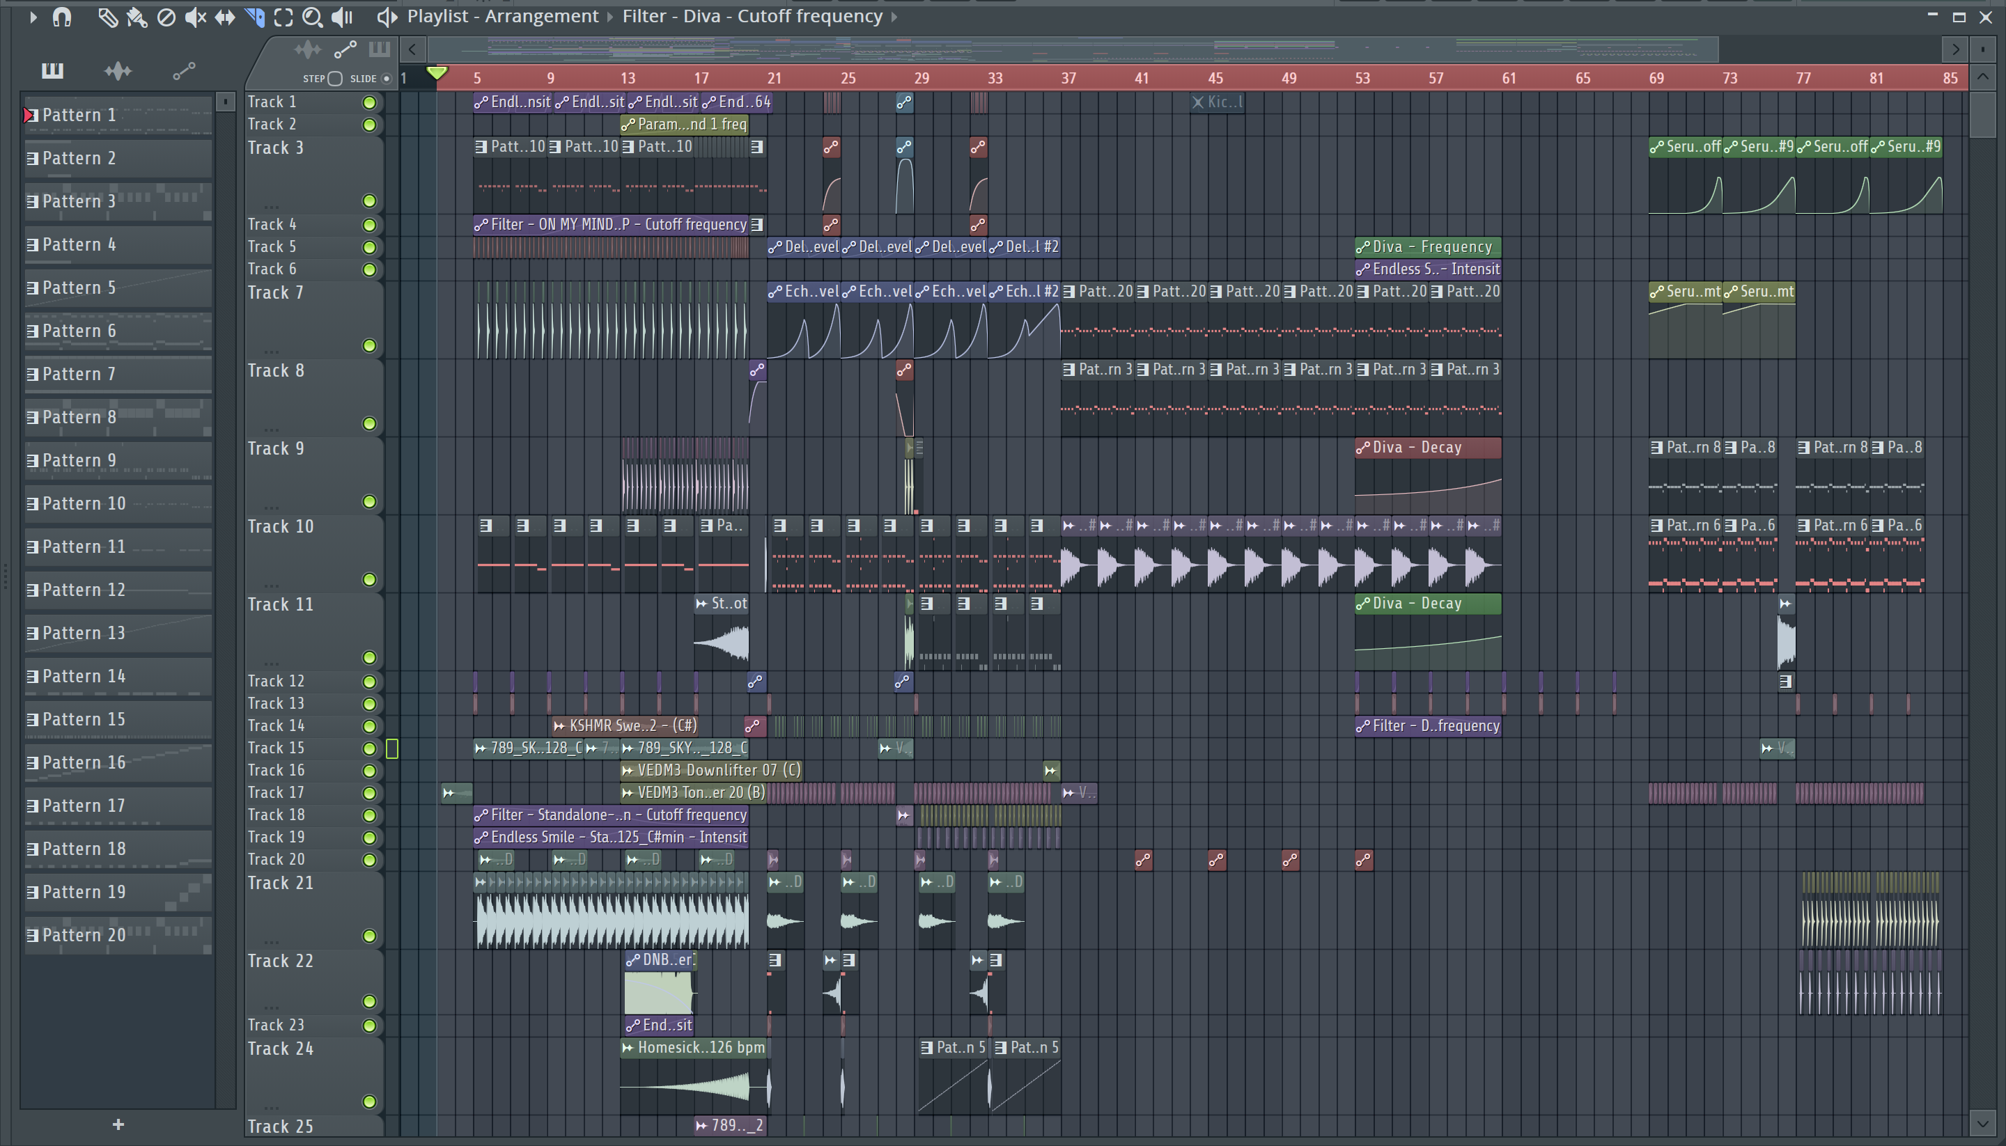The height and width of the screenshot is (1146, 2006).
Task: Select the Playback speaker tool
Action: [343, 17]
